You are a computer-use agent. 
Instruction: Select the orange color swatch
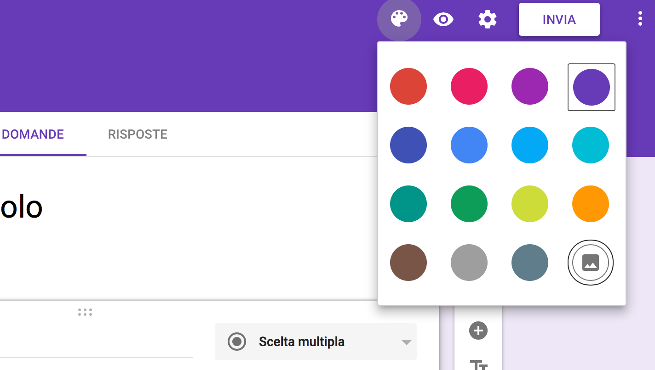click(591, 204)
